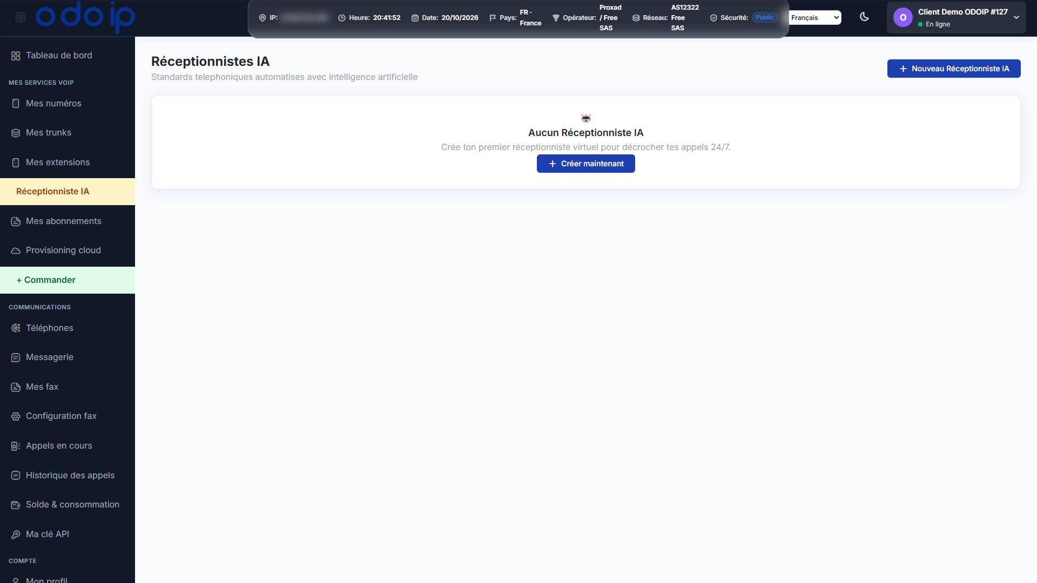This screenshot has width=1037, height=583.
Task: Click the odoip logo
Action: click(x=85, y=17)
